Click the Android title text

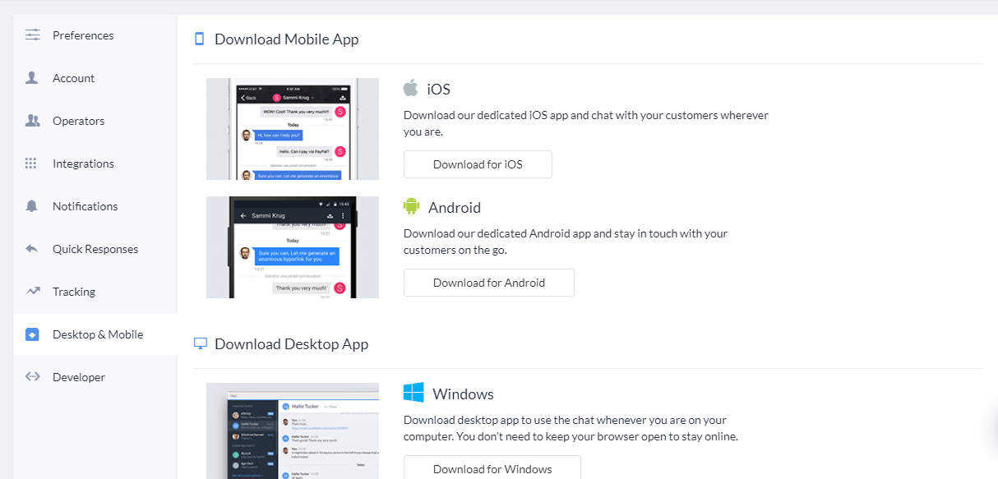pyautogui.click(x=455, y=208)
